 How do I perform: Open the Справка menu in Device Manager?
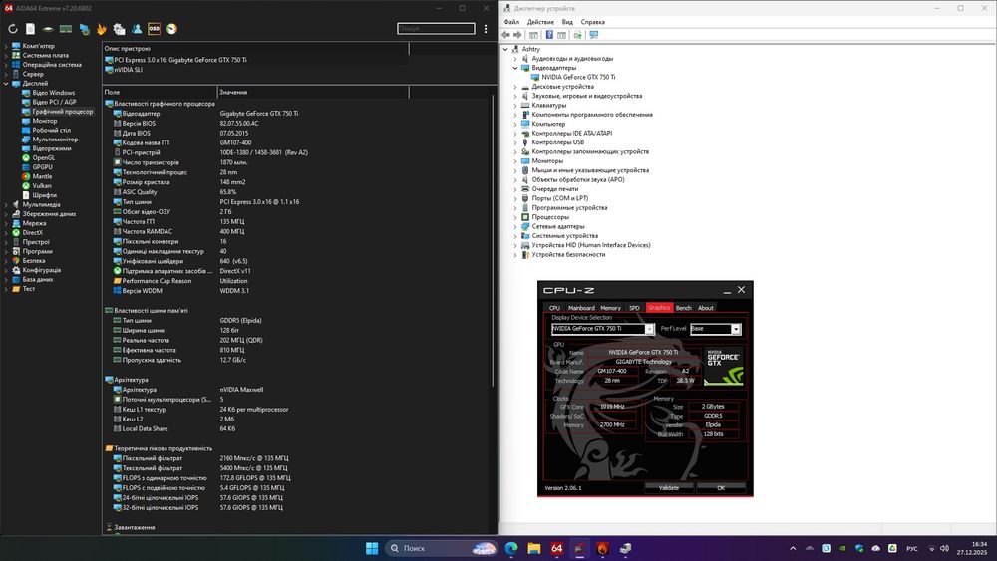tap(592, 22)
